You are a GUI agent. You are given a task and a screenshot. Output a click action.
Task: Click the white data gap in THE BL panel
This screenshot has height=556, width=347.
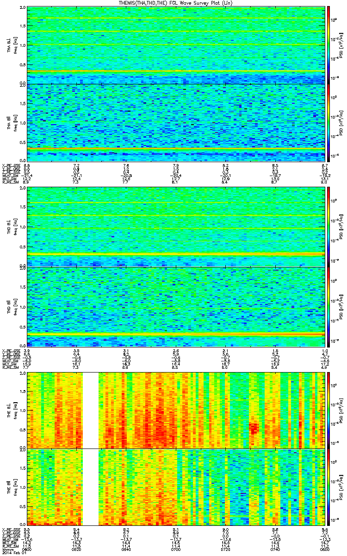pyautogui.click(x=91, y=410)
